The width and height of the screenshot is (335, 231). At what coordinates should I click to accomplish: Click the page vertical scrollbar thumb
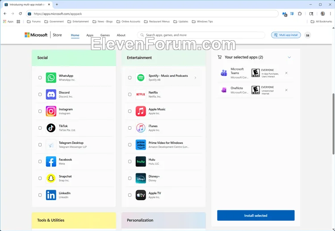pyautogui.click(x=333, y=124)
